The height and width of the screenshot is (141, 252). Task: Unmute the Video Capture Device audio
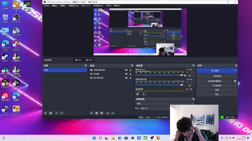[x=185, y=85]
